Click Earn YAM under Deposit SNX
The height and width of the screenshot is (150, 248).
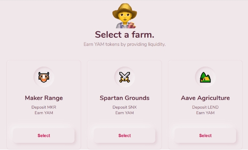[x=125, y=113]
